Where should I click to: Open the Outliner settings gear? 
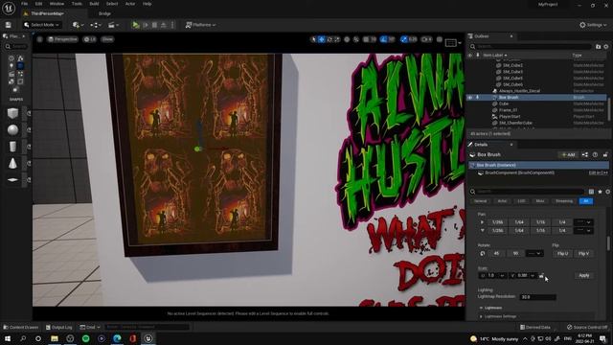(x=606, y=47)
